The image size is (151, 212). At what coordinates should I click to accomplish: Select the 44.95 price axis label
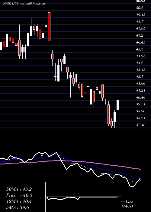(x=141, y=56)
